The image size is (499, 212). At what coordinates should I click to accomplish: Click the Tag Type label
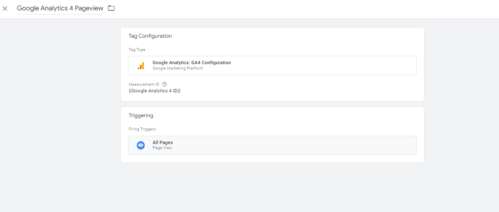[137, 50]
